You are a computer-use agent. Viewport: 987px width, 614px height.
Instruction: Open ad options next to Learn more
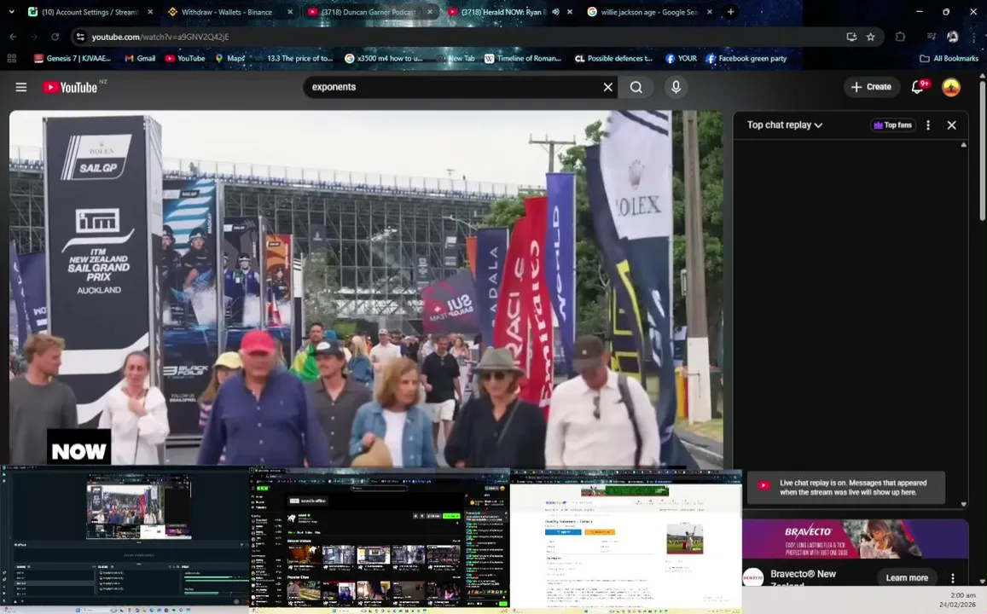(x=952, y=578)
